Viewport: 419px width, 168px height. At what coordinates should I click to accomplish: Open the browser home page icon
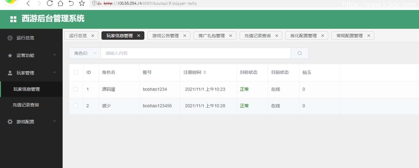point(60,3)
